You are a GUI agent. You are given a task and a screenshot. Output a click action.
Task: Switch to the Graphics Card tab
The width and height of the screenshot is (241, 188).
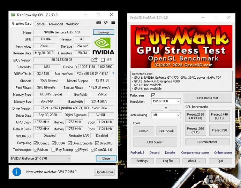pos(22,24)
